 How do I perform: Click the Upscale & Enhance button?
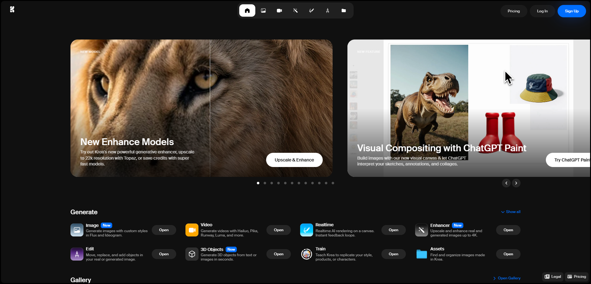coord(294,160)
